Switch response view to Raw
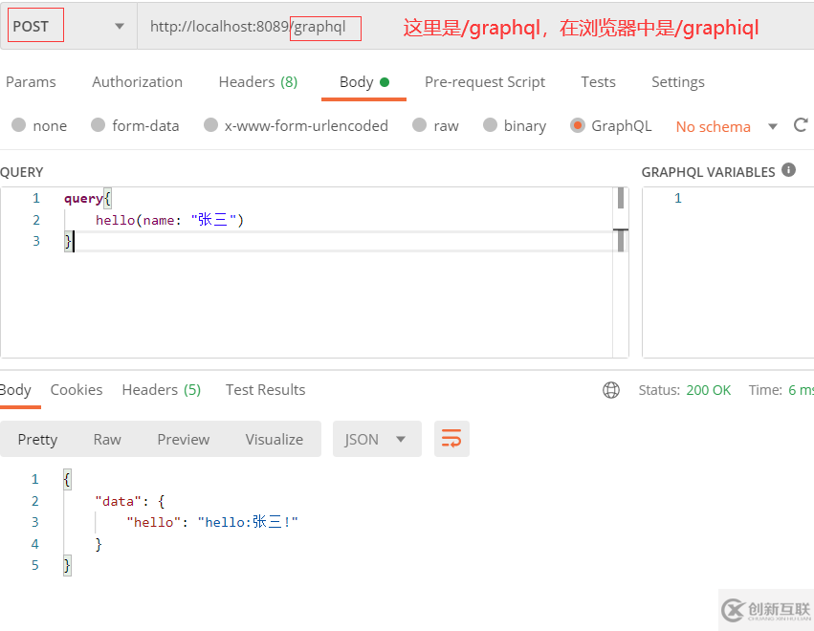Screen dimensions: 814x631 tap(106, 439)
